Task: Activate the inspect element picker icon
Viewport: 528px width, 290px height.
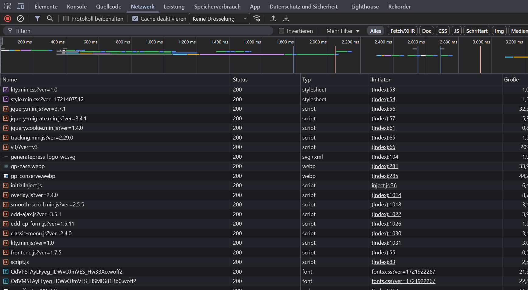Action: point(8,6)
